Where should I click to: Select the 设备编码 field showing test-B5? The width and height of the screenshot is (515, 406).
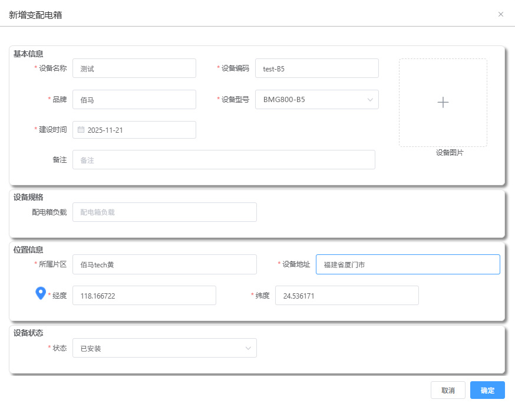pos(317,68)
